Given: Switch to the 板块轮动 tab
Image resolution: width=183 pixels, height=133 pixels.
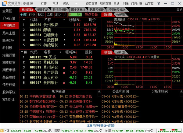Looking at the screenshot, I should [x=43, y=10].
